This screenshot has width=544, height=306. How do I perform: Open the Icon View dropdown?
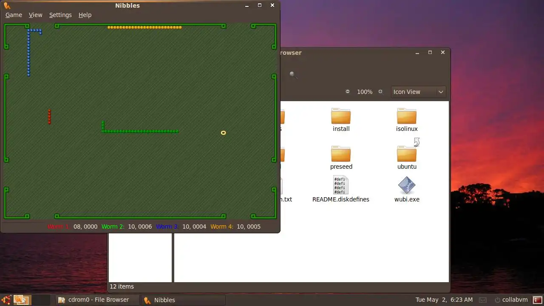click(418, 92)
